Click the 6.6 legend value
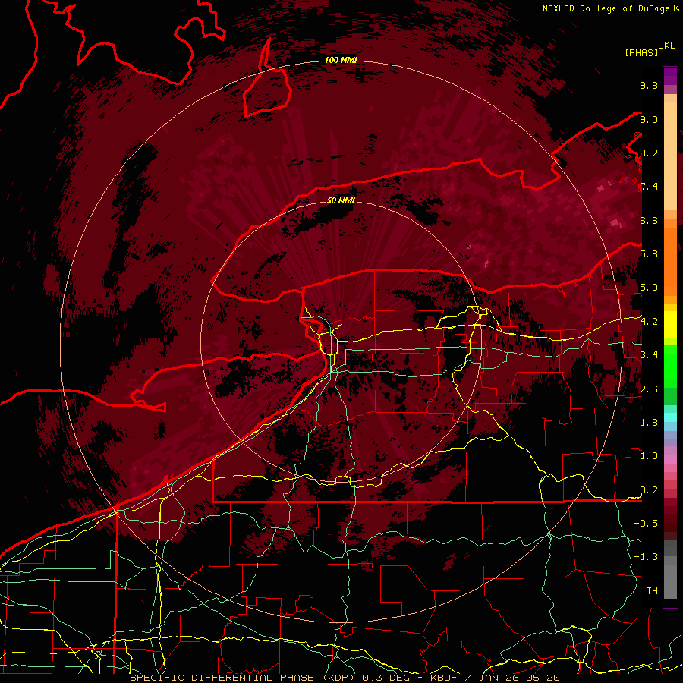This screenshot has height=683, width=683. tap(649, 220)
